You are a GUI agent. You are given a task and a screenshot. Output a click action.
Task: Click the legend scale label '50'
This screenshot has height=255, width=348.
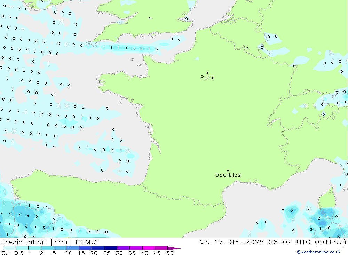click(170, 253)
